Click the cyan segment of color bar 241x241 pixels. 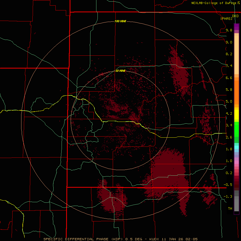(236, 147)
